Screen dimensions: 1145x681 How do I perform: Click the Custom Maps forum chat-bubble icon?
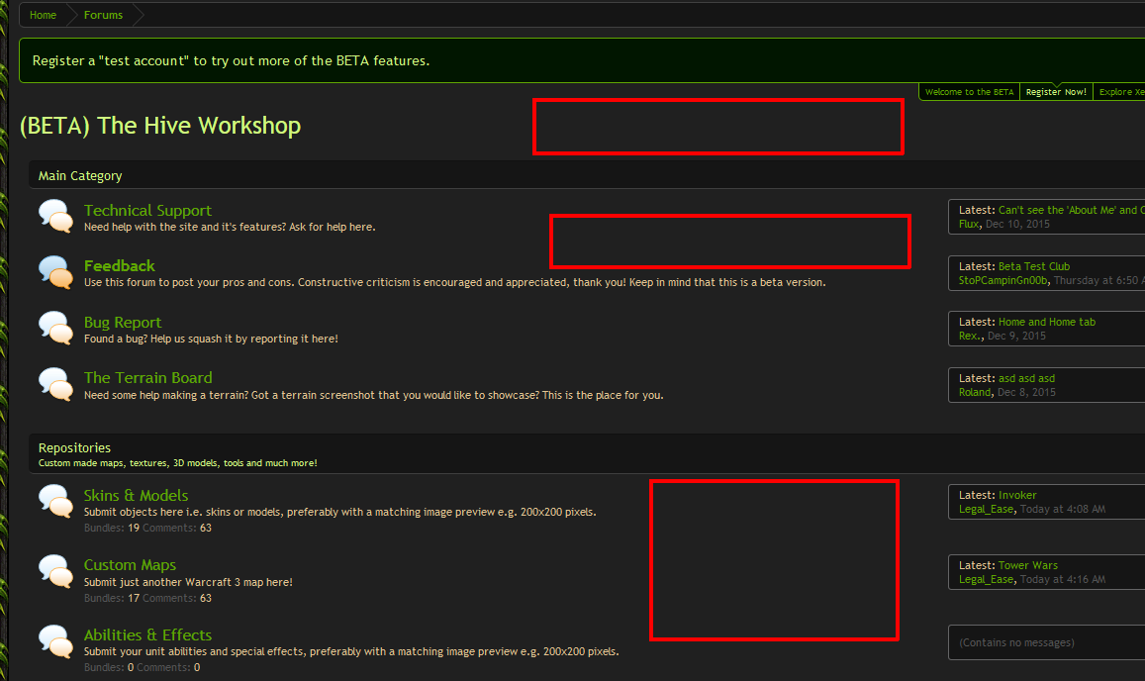55,571
